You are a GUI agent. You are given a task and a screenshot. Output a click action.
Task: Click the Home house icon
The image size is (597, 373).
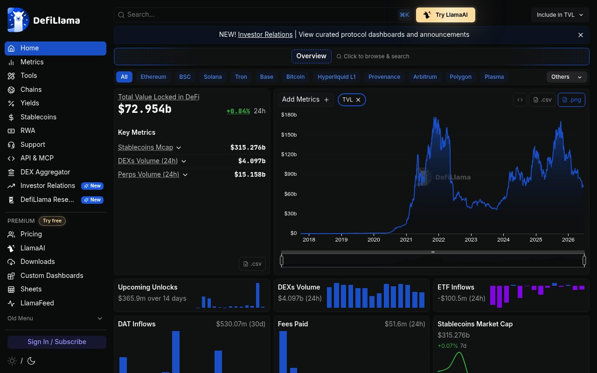click(11, 48)
